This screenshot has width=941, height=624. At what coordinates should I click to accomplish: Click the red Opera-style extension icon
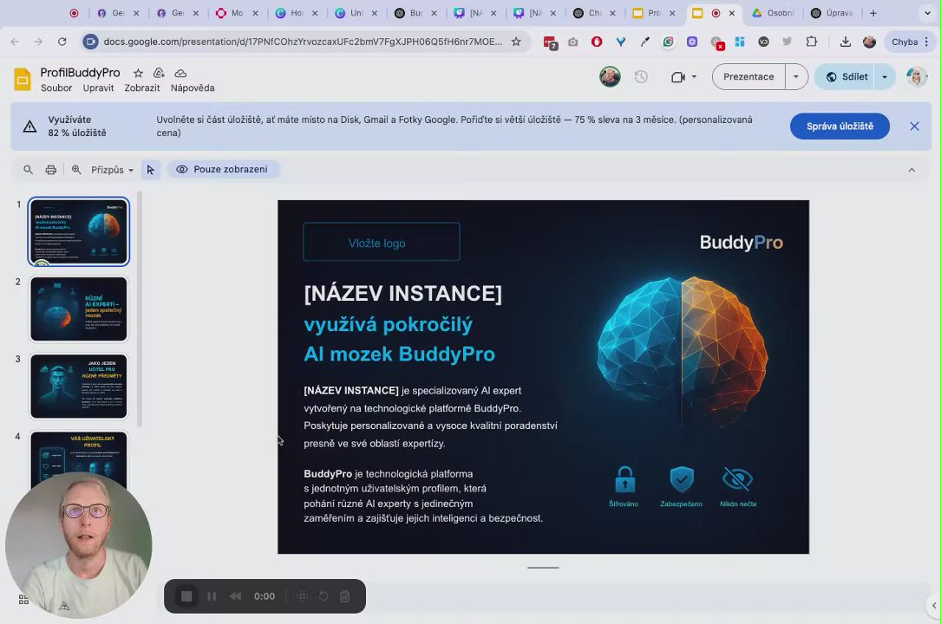(x=597, y=42)
